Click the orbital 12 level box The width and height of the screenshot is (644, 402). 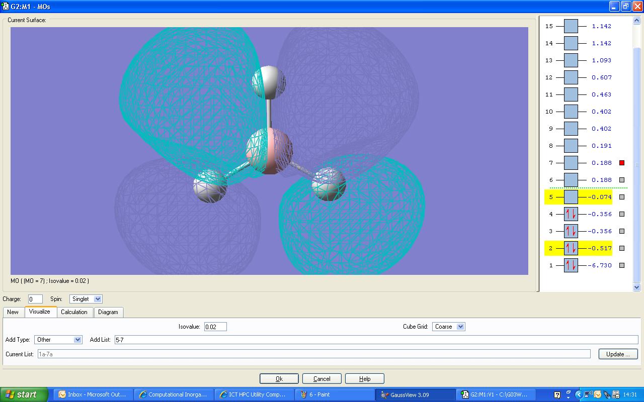pyautogui.click(x=571, y=77)
